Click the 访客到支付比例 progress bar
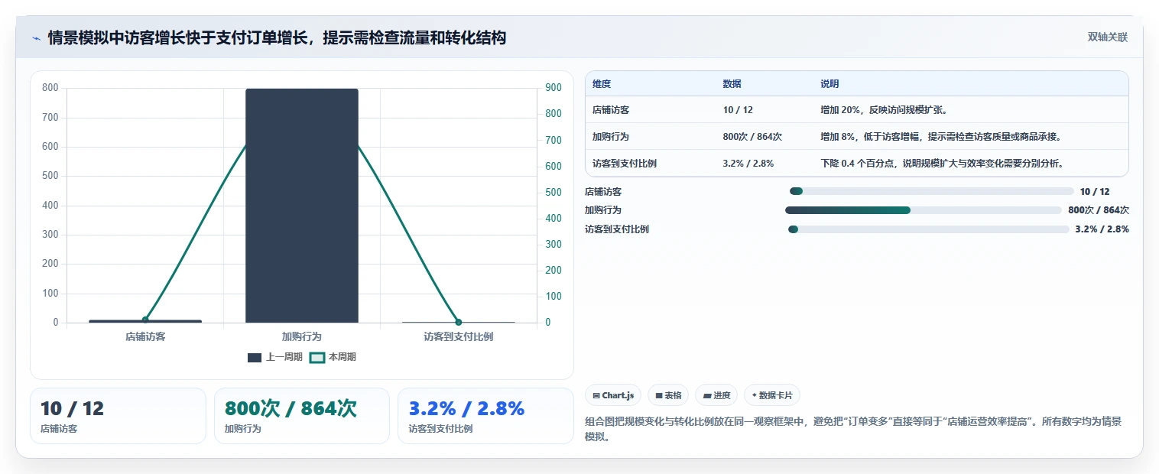Screen dimensions: 1159x474 click(928, 229)
